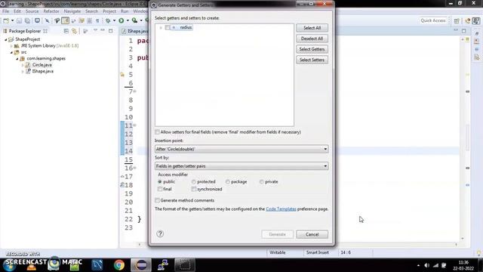
Task: Select the private access modifier
Action: coord(262,182)
